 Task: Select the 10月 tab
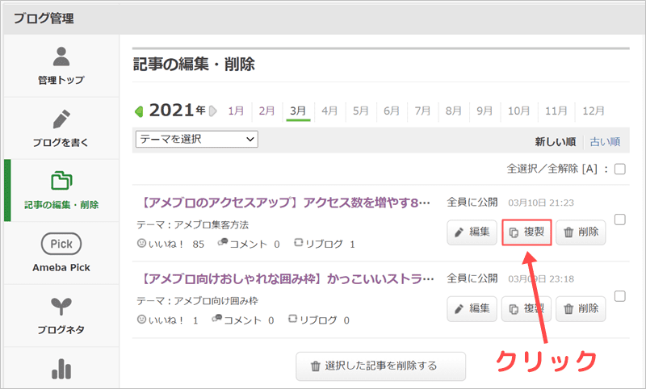(x=518, y=111)
